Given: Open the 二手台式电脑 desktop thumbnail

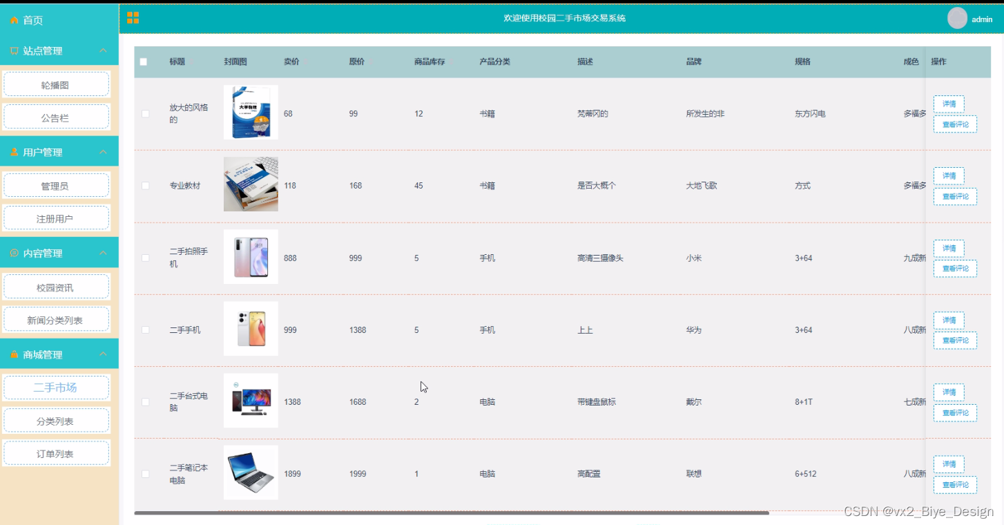Looking at the screenshot, I should [x=251, y=401].
